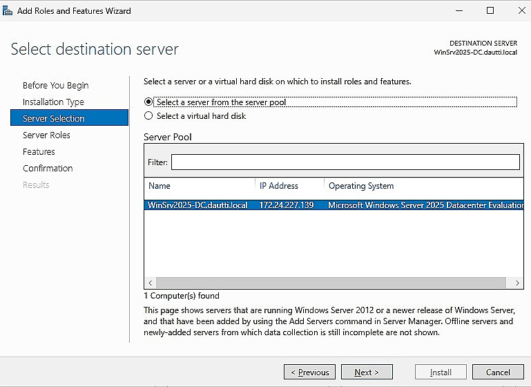
Task: Go to Before You Begin step
Action: coord(55,86)
